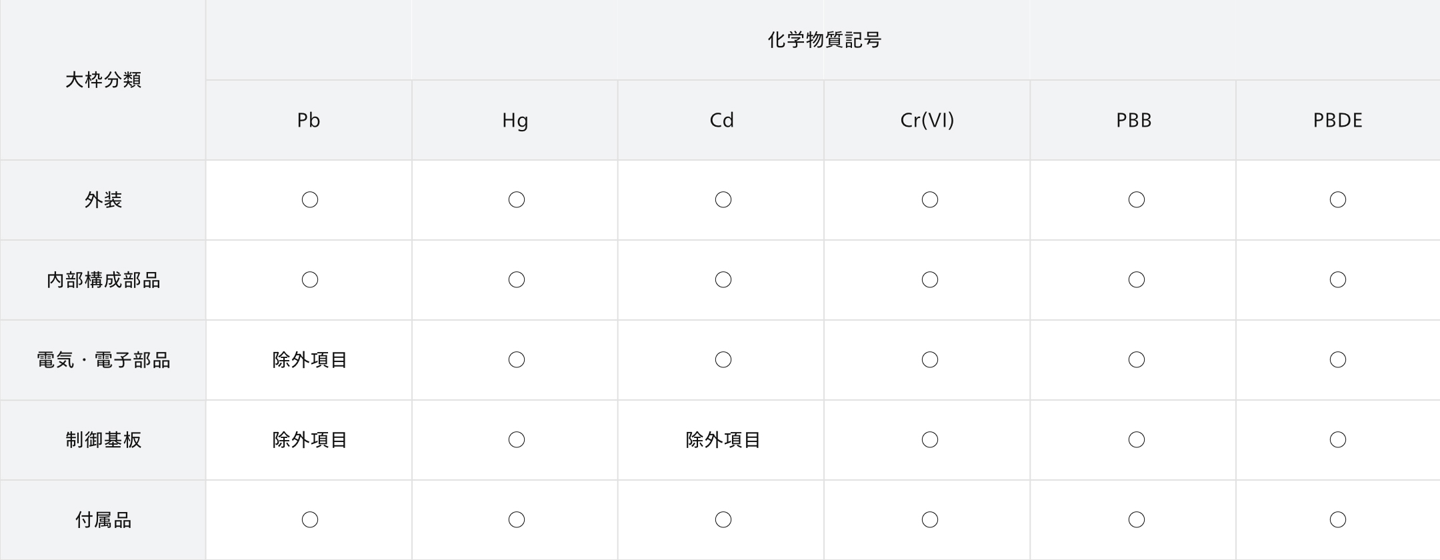
Task: Click the circle for 外装 under Pb
Action: (310, 200)
